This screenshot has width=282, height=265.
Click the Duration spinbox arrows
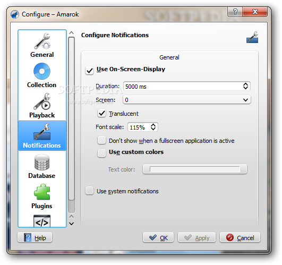[x=246, y=86]
